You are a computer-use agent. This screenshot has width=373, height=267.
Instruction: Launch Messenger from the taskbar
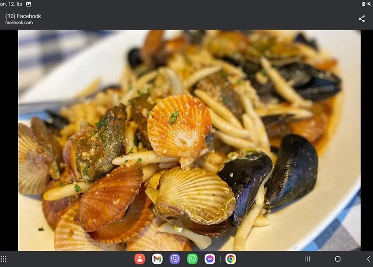tap(210, 259)
